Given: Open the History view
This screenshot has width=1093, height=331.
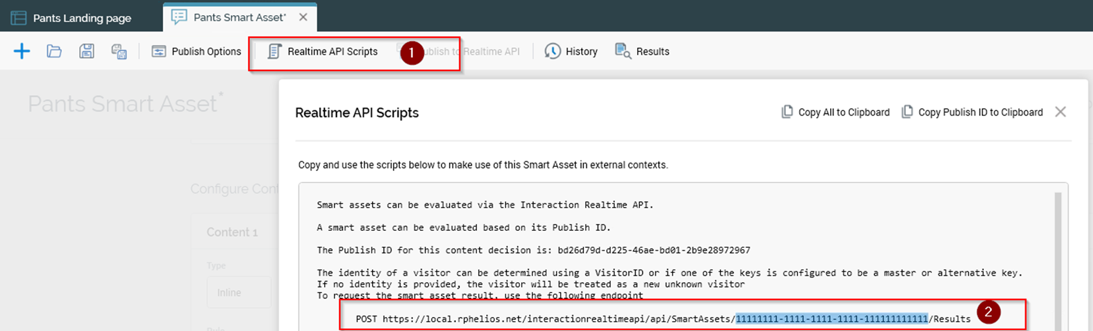Looking at the screenshot, I should click(571, 51).
